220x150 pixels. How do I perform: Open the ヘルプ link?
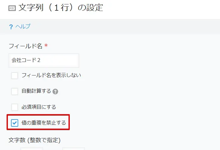click(x=23, y=26)
